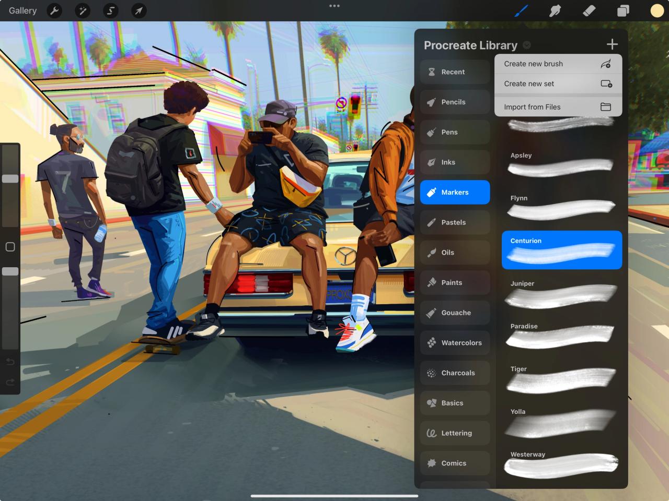Open the Procreate Library dropdown chevron
669x501 pixels.
527,45
